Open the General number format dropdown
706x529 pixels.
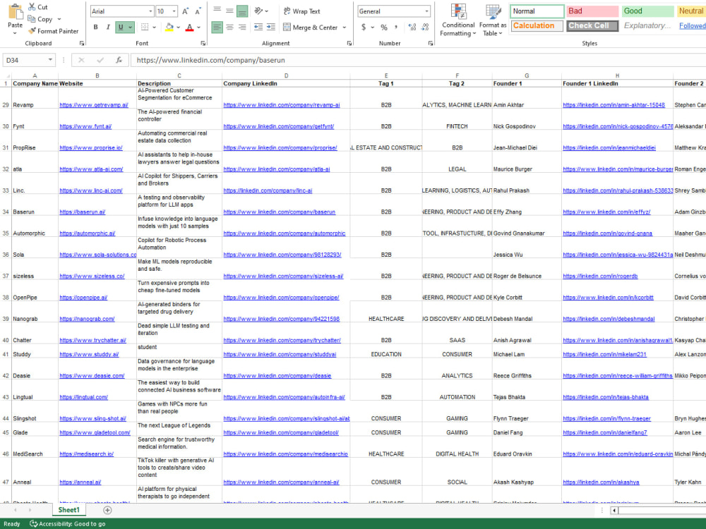point(426,11)
